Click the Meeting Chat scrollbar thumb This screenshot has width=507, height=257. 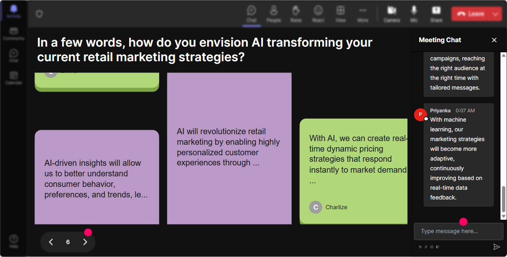[504, 199]
